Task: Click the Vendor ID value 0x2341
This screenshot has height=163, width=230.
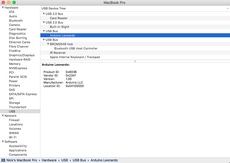Action: pos(71,75)
